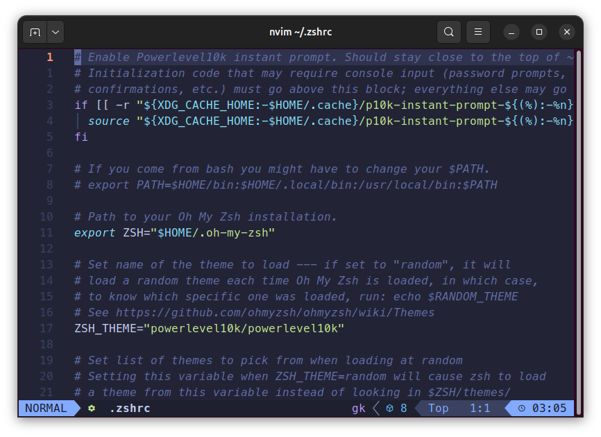
Task: Click the fi keyword closing the if block
Action: pyautogui.click(x=81, y=137)
